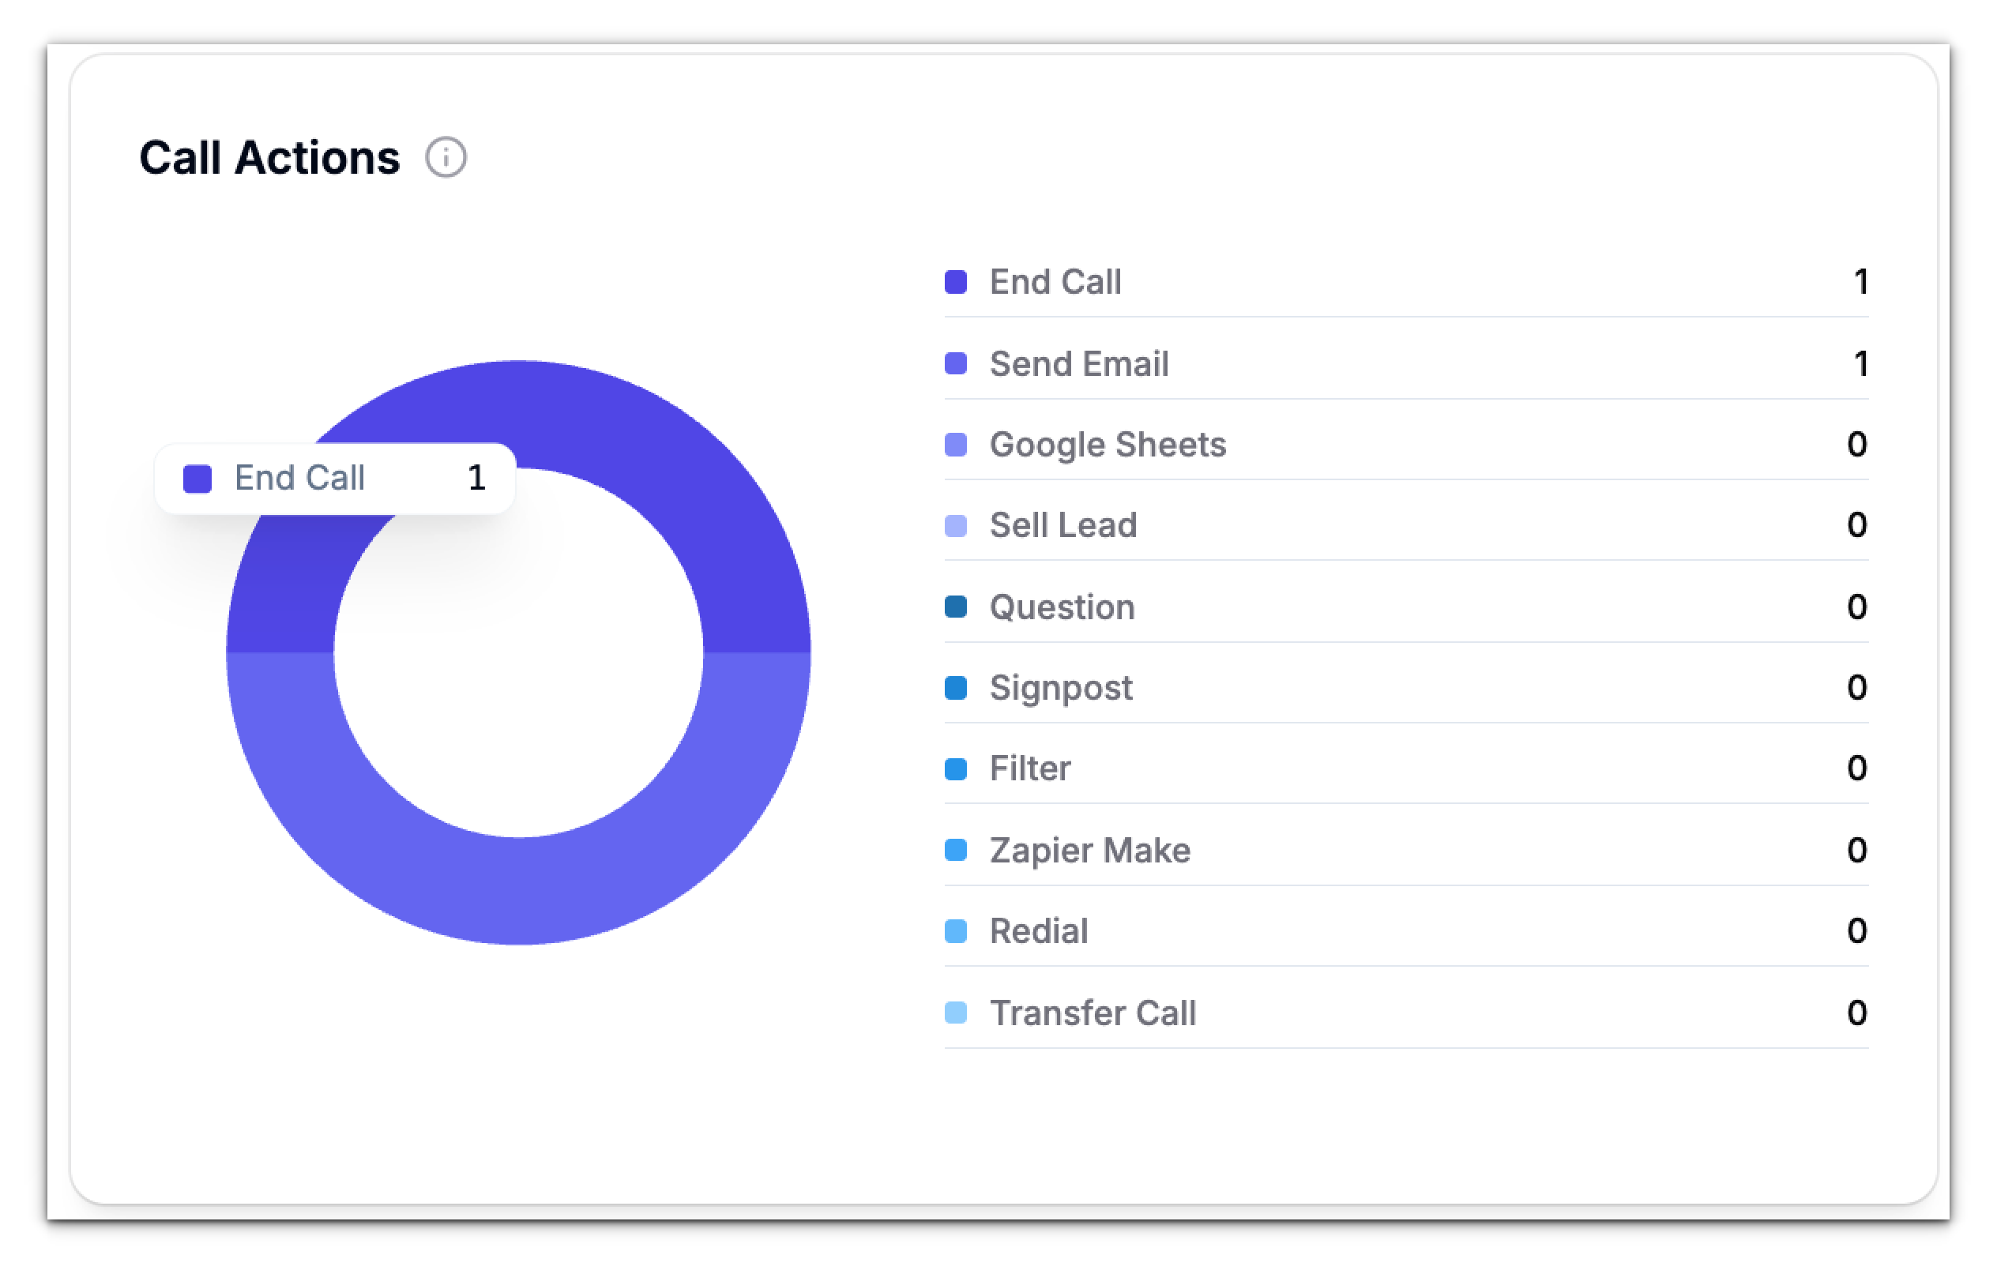The image size is (1997, 1270).
Task: Select the Google Sheets legend label
Action: click(x=1108, y=445)
